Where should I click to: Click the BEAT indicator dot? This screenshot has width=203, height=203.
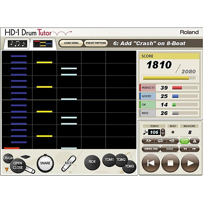pyautogui.click(x=173, y=132)
